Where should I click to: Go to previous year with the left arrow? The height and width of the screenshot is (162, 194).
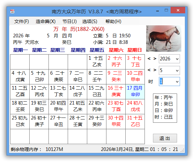[x=149, y=59]
